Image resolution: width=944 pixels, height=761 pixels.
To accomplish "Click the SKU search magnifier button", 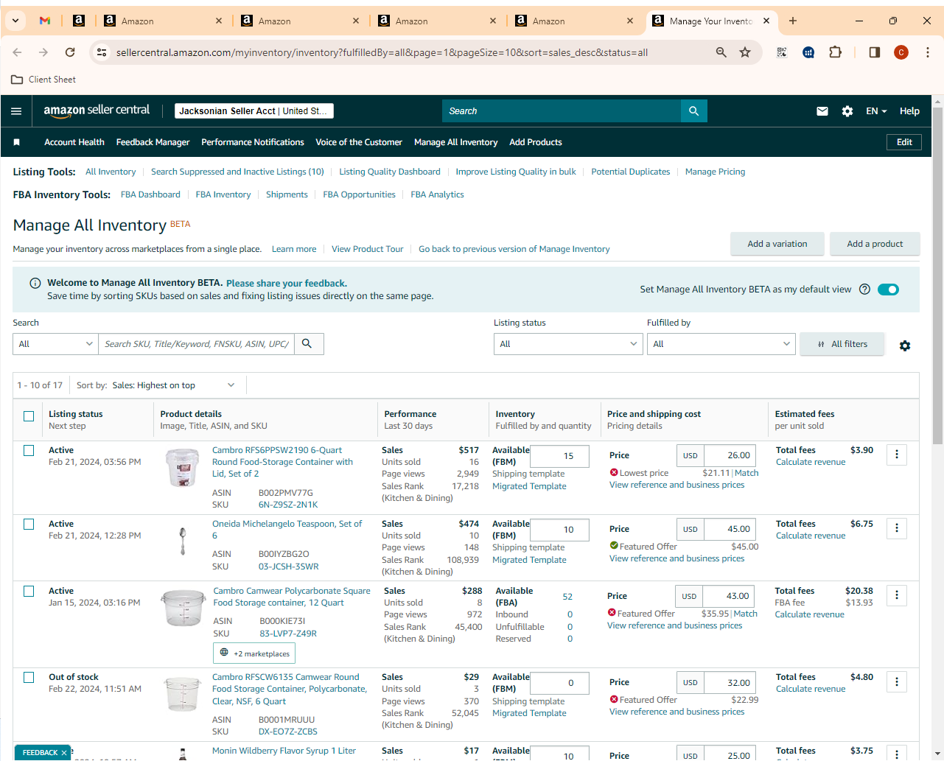I will tap(307, 344).
